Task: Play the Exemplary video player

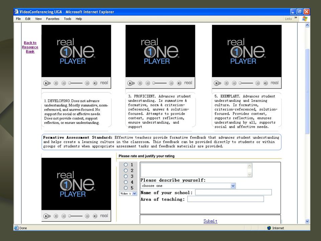Action: tap(217, 83)
